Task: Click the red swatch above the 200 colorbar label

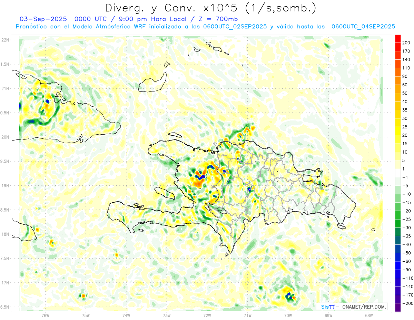Action: tap(398, 38)
